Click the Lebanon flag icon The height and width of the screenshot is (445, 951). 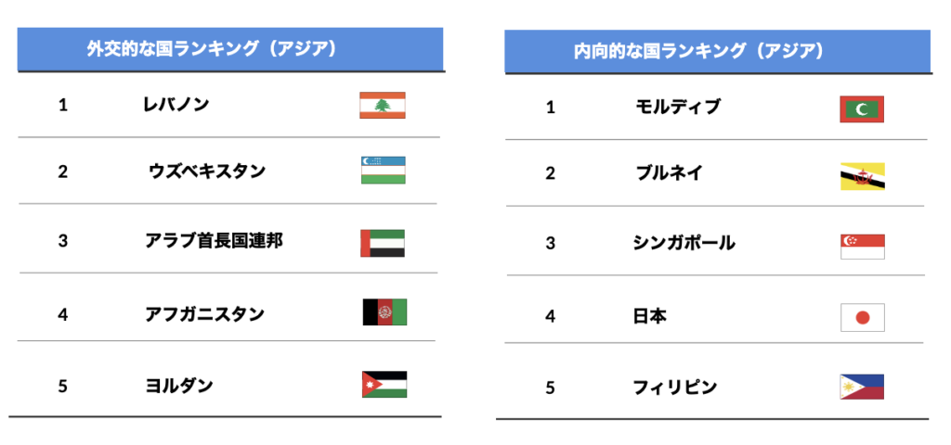coord(382,106)
